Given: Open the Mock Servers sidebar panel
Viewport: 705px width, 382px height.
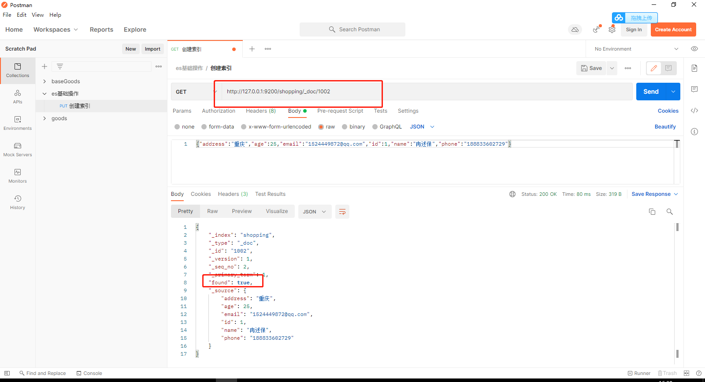Looking at the screenshot, I should tap(18, 150).
